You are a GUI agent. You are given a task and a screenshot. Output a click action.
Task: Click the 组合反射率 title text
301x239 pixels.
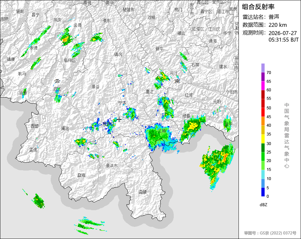point(258,7)
